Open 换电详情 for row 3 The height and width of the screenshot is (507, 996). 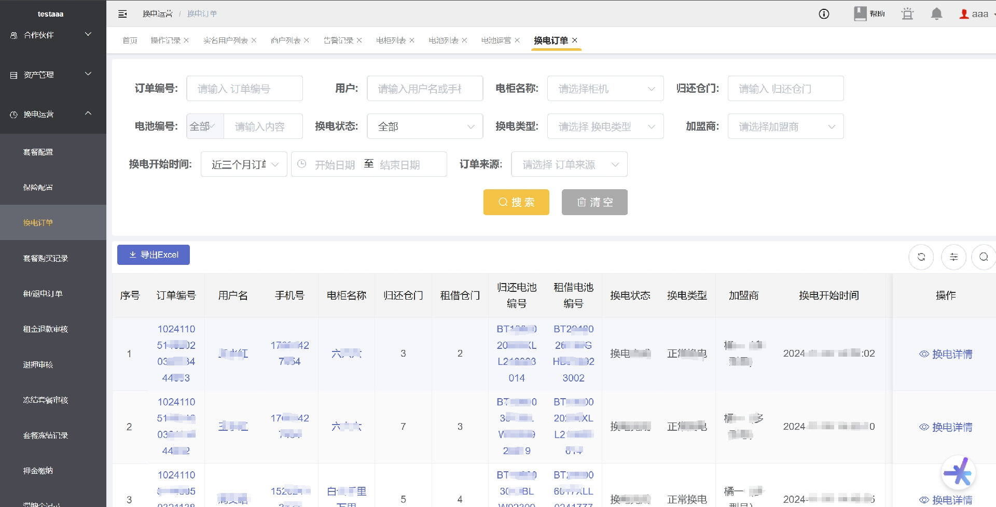tap(945, 500)
